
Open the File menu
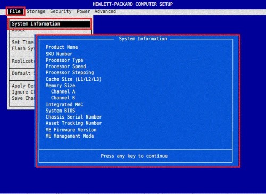15,11
